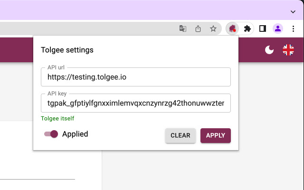Click the Google Translate icon in the address bar
This screenshot has height=190, width=304.
pos(182,28)
